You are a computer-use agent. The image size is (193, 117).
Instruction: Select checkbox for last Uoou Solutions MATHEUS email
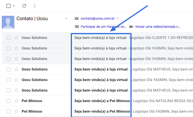point(8,90)
